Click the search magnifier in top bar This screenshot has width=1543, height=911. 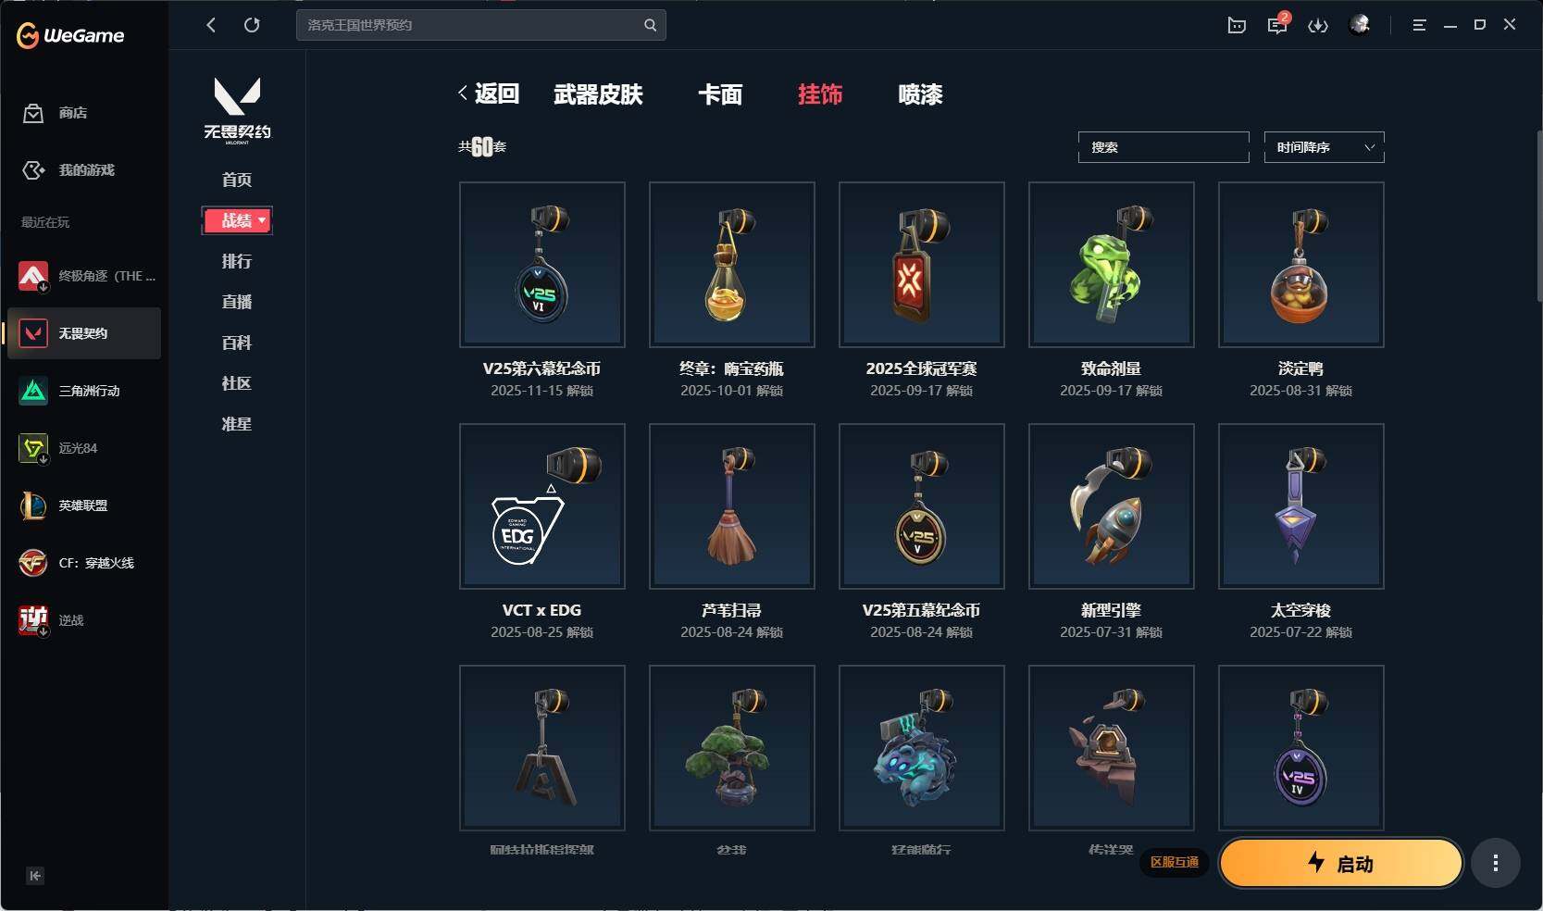click(x=651, y=25)
